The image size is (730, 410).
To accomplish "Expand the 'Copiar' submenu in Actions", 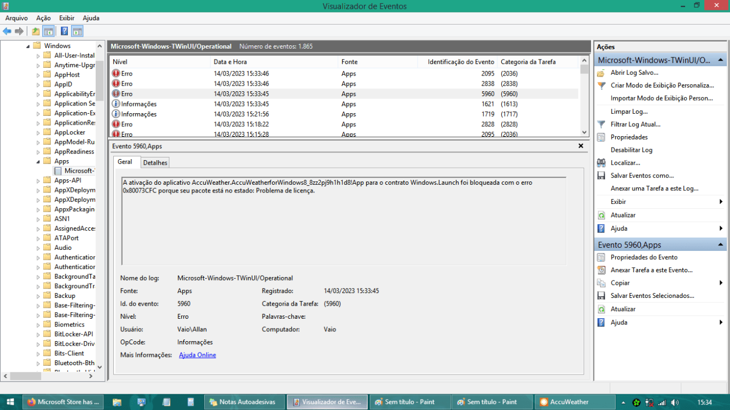I will pos(721,283).
